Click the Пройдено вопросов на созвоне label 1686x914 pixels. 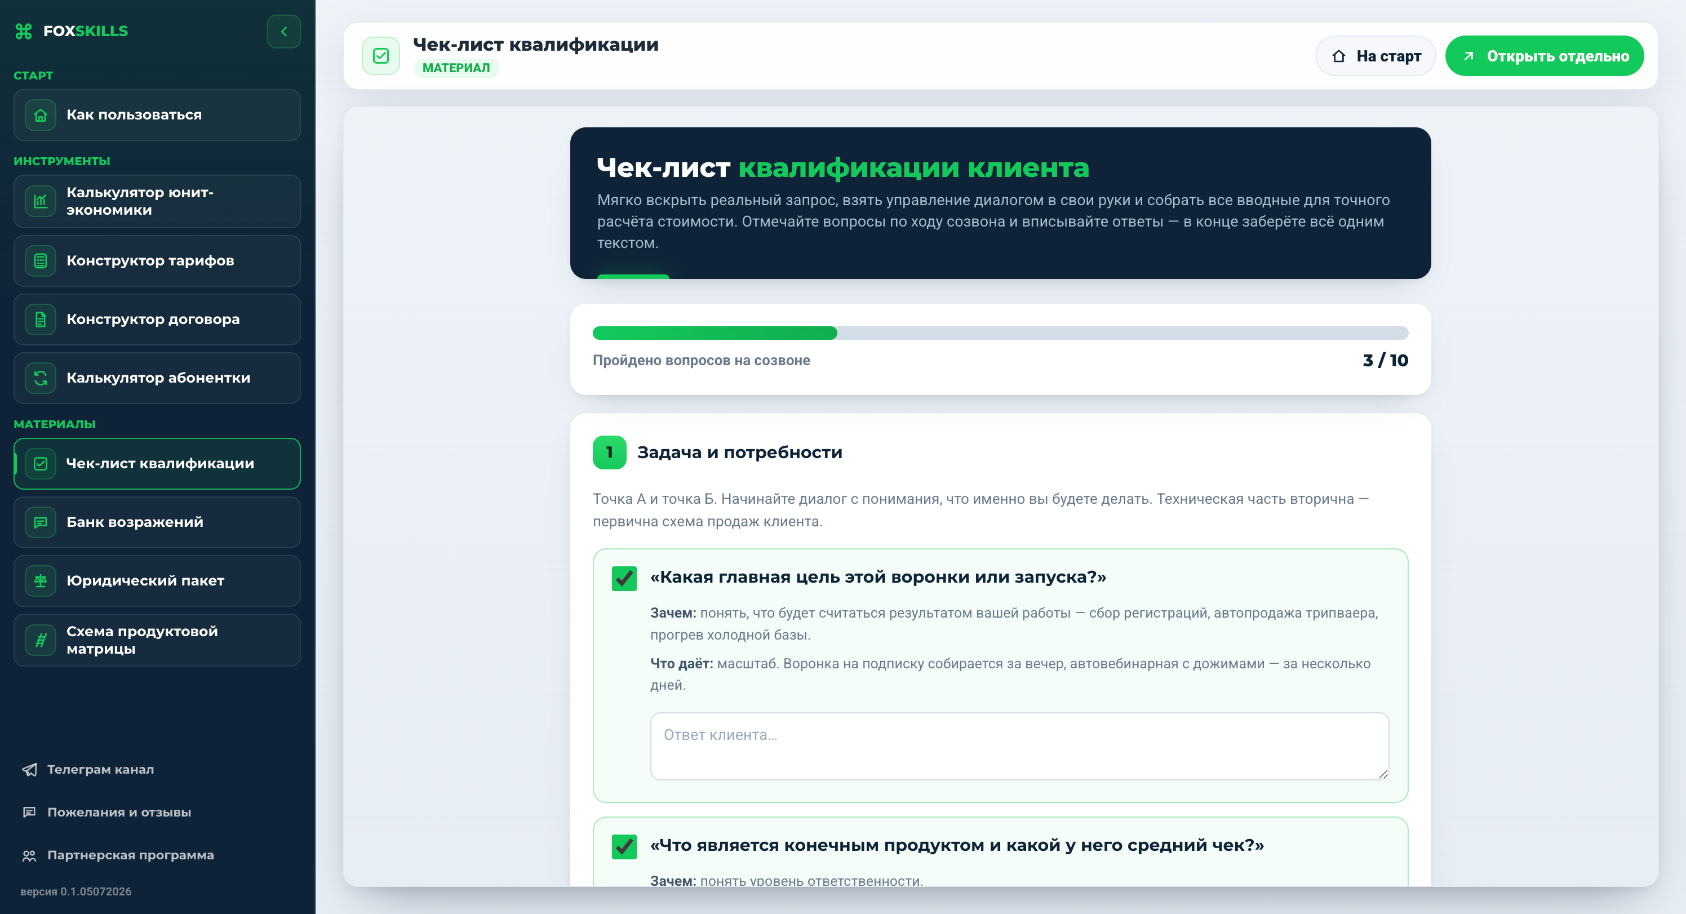click(x=701, y=360)
